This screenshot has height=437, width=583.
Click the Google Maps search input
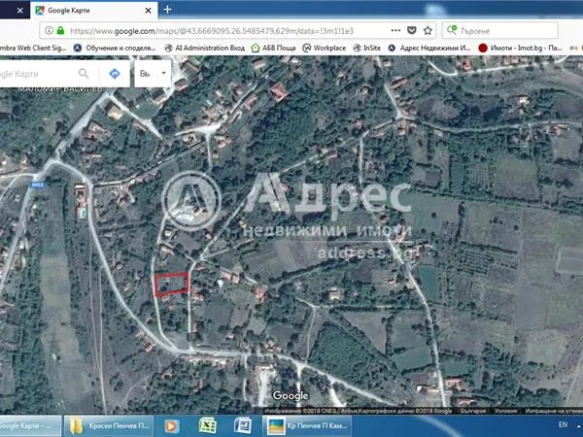click(37, 74)
